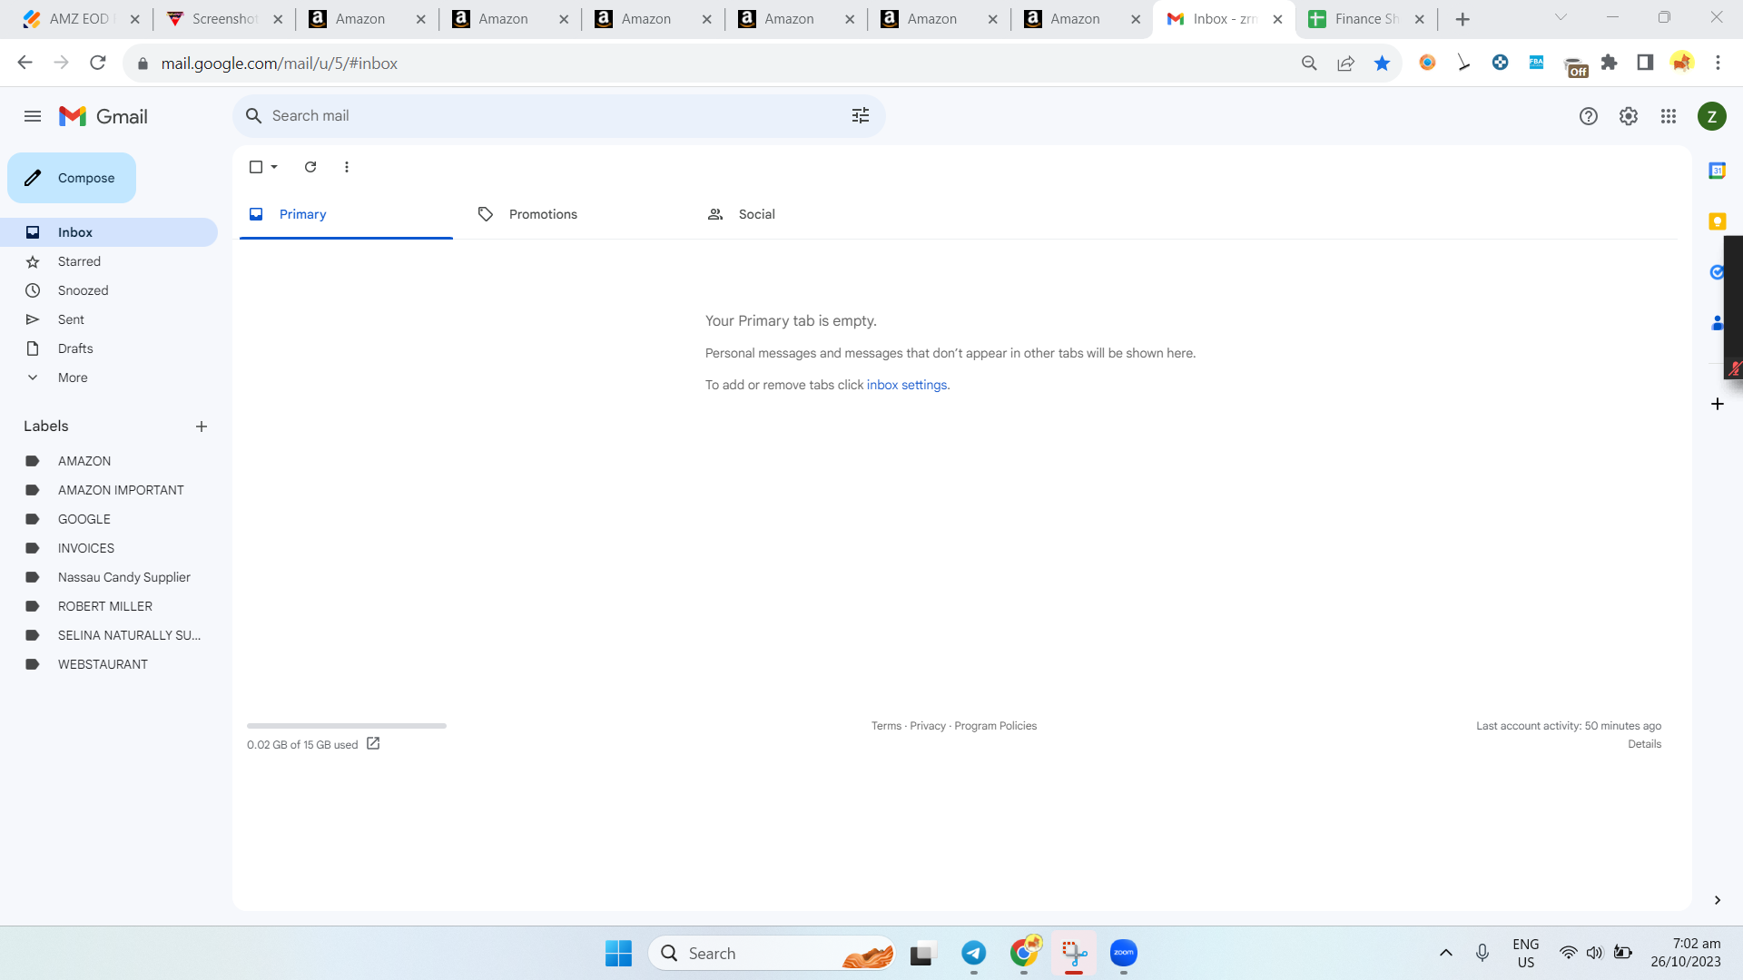Screen dimensions: 1743x980
Task: Open the Privacy link
Action: 928,726
